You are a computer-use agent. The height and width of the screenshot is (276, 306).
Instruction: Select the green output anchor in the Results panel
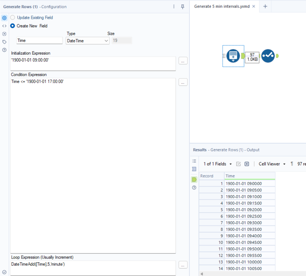tap(194, 179)
